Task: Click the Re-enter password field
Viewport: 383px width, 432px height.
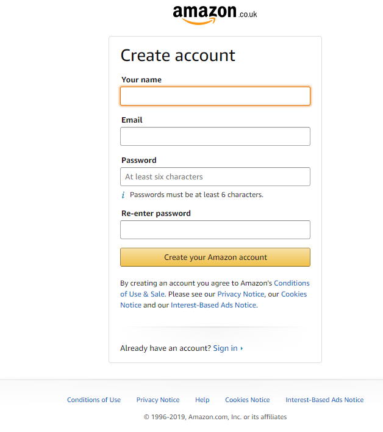Action: 215,230
